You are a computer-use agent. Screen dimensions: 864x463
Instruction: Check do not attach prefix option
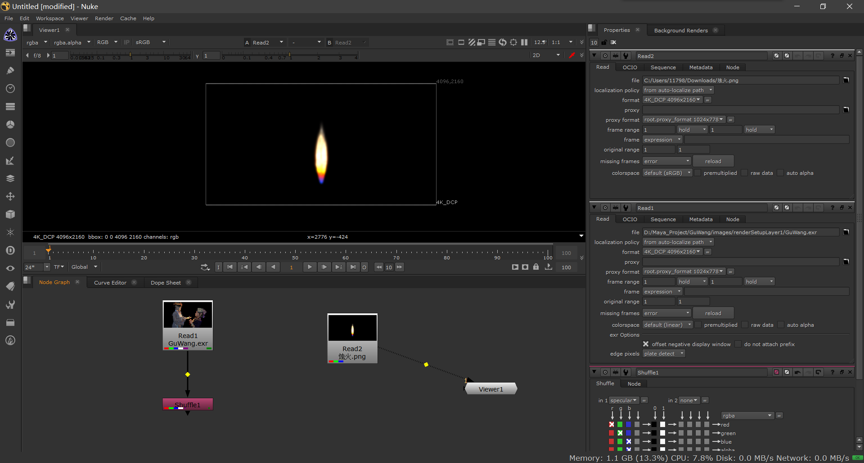[738, 344]
